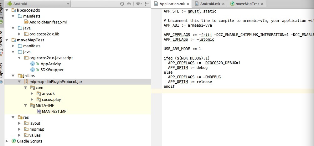Expand the layout resource folder
Image resolution: width=314 pixels, height=146 pixels.
[x=19, y=123]
